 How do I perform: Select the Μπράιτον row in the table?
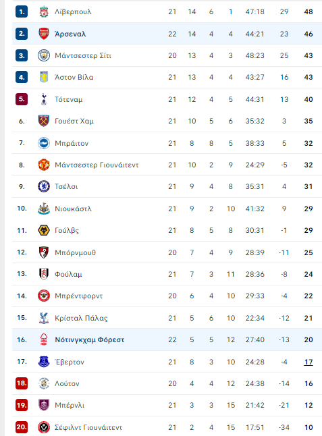point(167,143)
